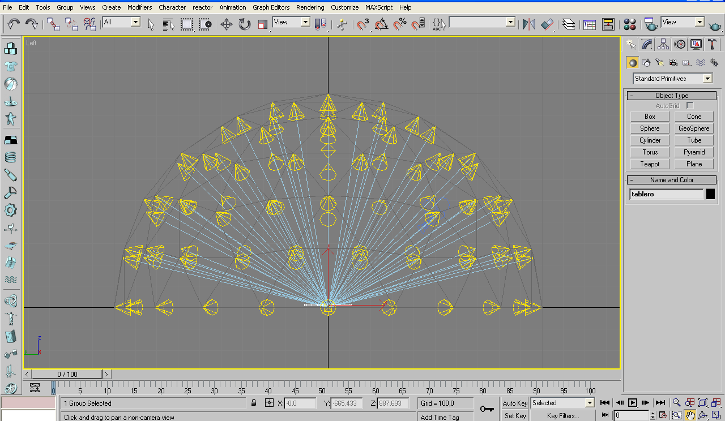Open the Material Editor from toolbar

(x=629, y=24)
